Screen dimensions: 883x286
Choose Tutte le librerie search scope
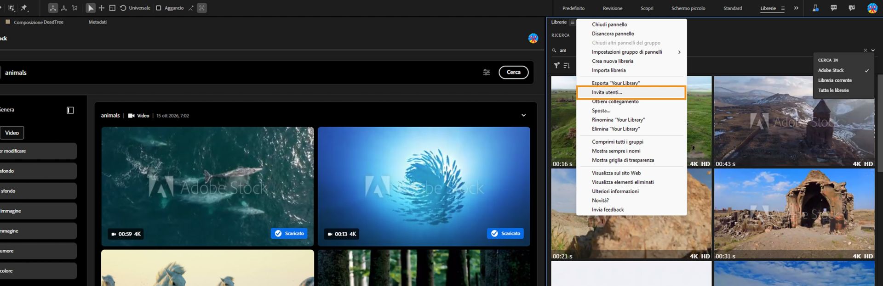click(x=843, y=90)
